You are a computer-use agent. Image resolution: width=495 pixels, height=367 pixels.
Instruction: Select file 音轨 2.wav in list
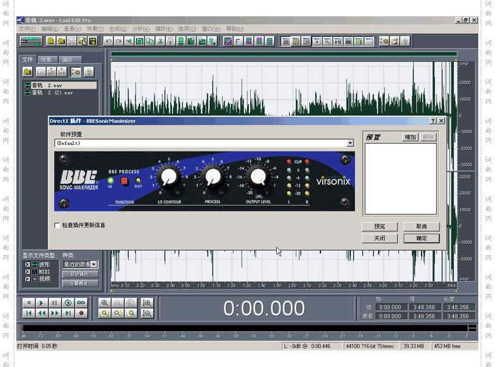(60, 85)
